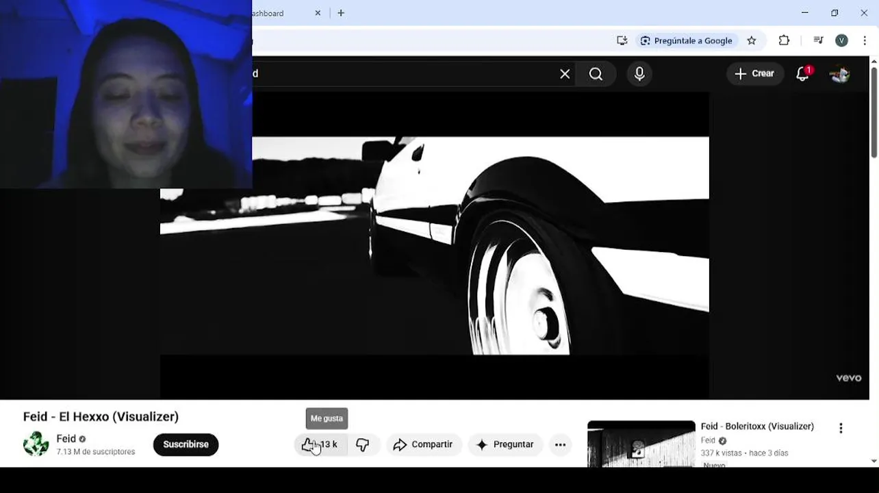
Task: Click the Compartir share button
Action: click(x=424, y=444)
